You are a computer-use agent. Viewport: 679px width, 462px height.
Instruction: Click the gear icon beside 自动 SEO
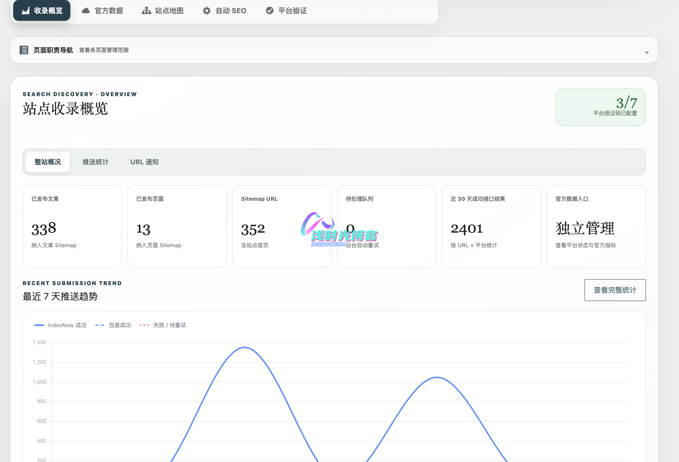207,11
